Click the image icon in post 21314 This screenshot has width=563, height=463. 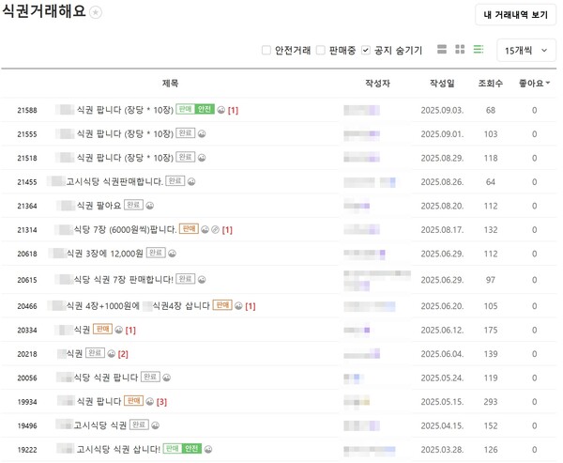click(x=205, y=229)
